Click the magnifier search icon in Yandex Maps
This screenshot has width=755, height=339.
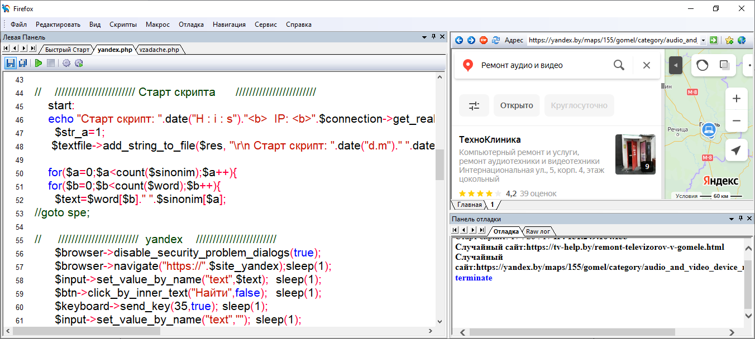[619, 65]
